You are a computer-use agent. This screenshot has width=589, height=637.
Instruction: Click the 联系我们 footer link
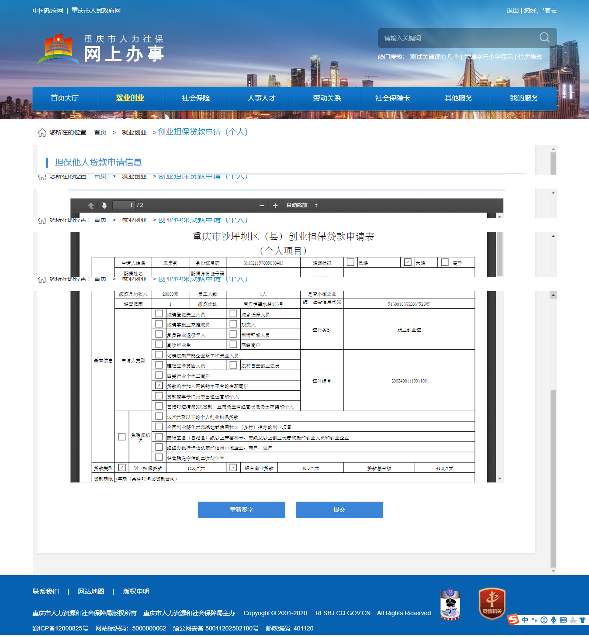46,592
